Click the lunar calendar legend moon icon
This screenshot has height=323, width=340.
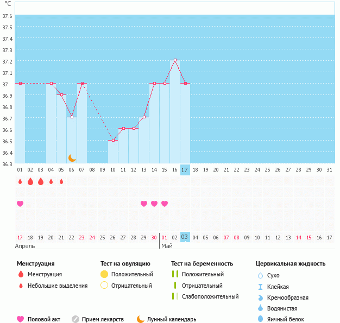click(x=141, y=319)
